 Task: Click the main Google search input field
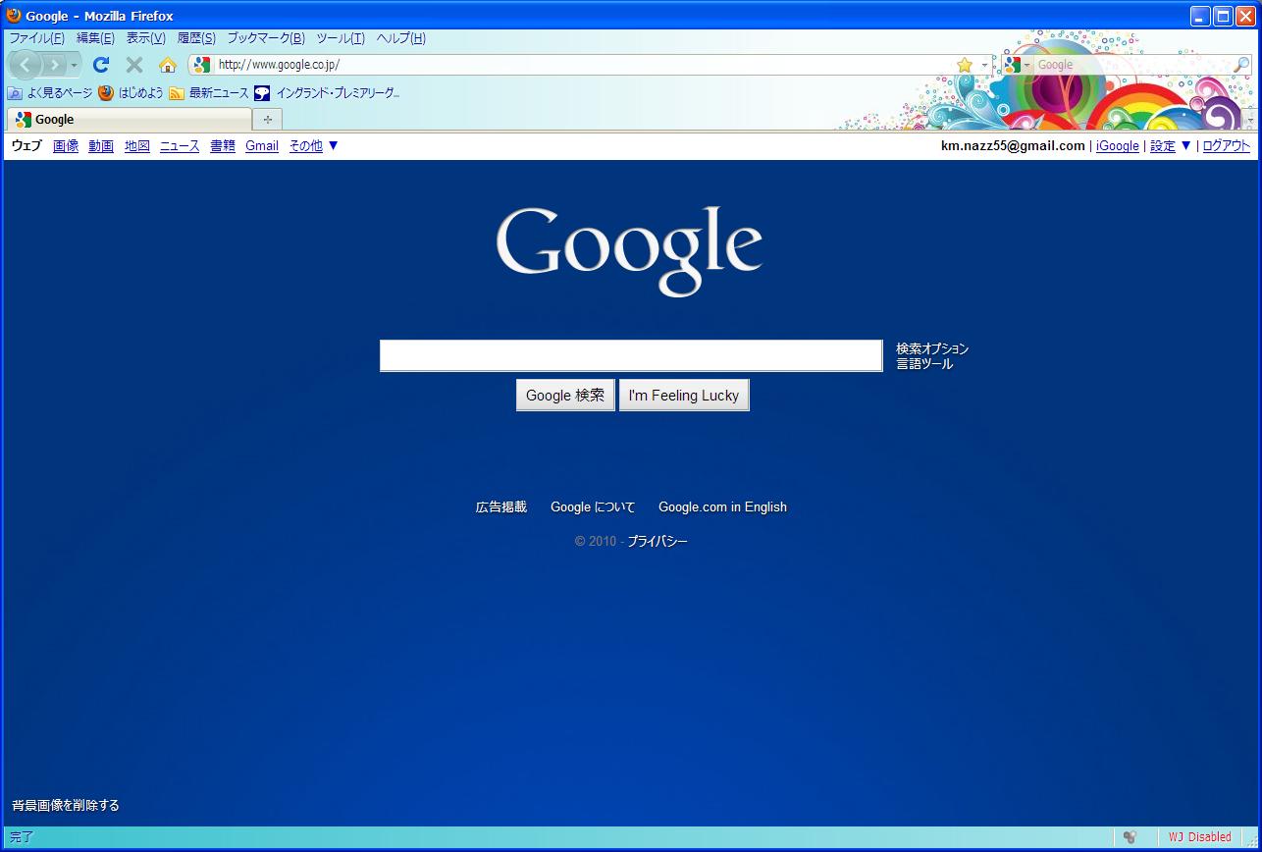pos(631,355)
